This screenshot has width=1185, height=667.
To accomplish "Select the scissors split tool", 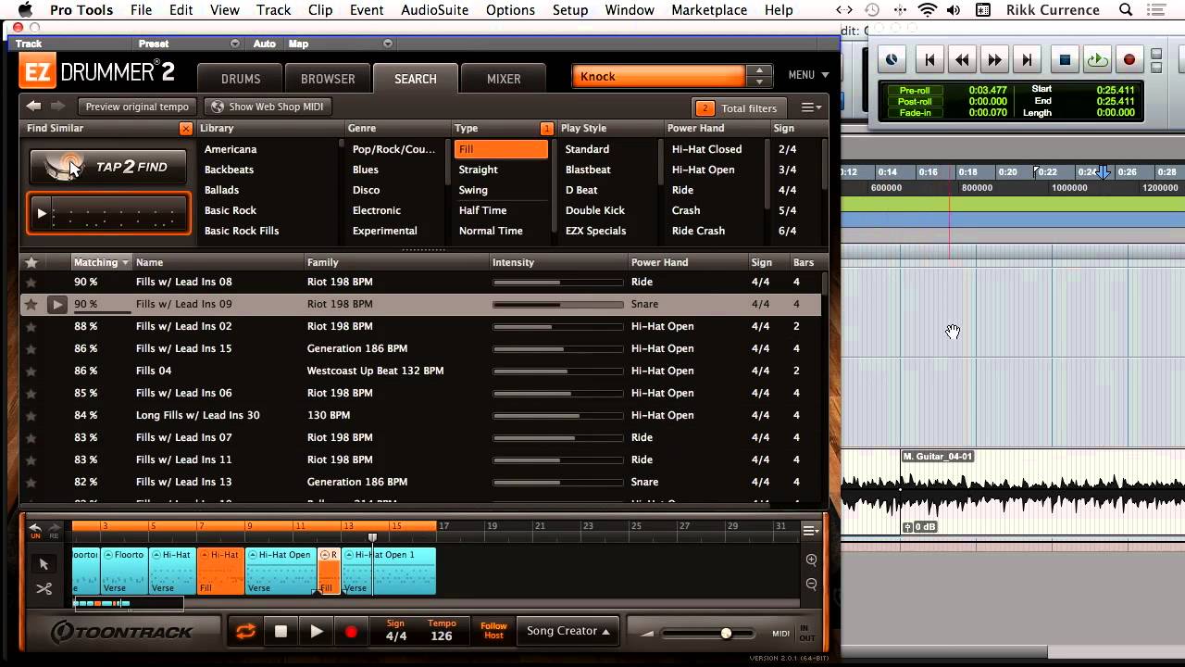I will pyautogui.click(x=44, y=588).
